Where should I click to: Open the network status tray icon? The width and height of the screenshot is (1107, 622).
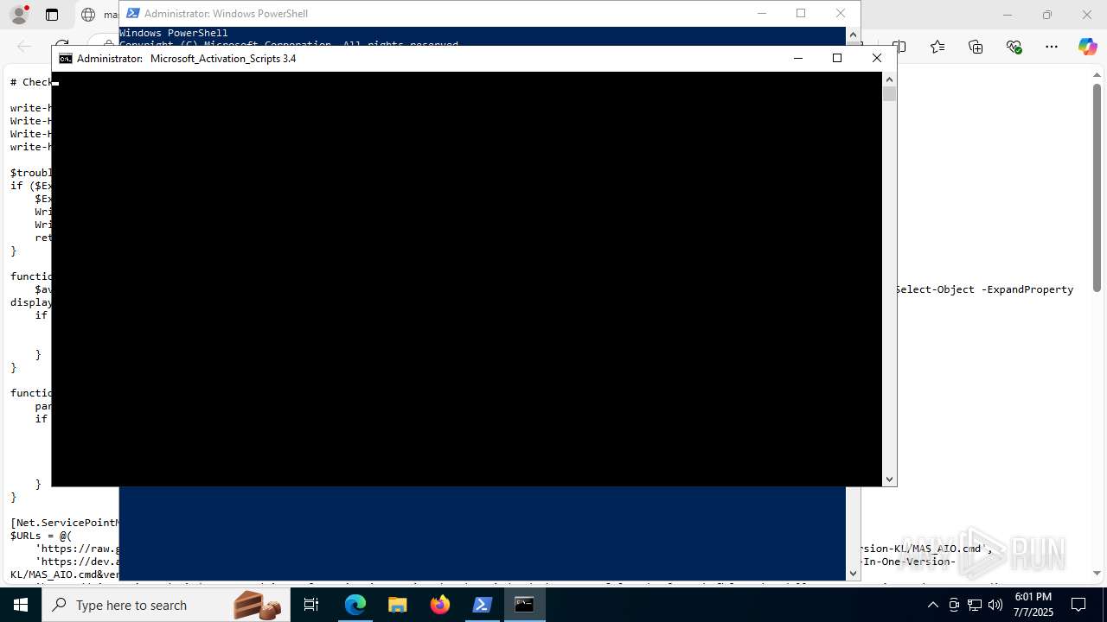975,605
